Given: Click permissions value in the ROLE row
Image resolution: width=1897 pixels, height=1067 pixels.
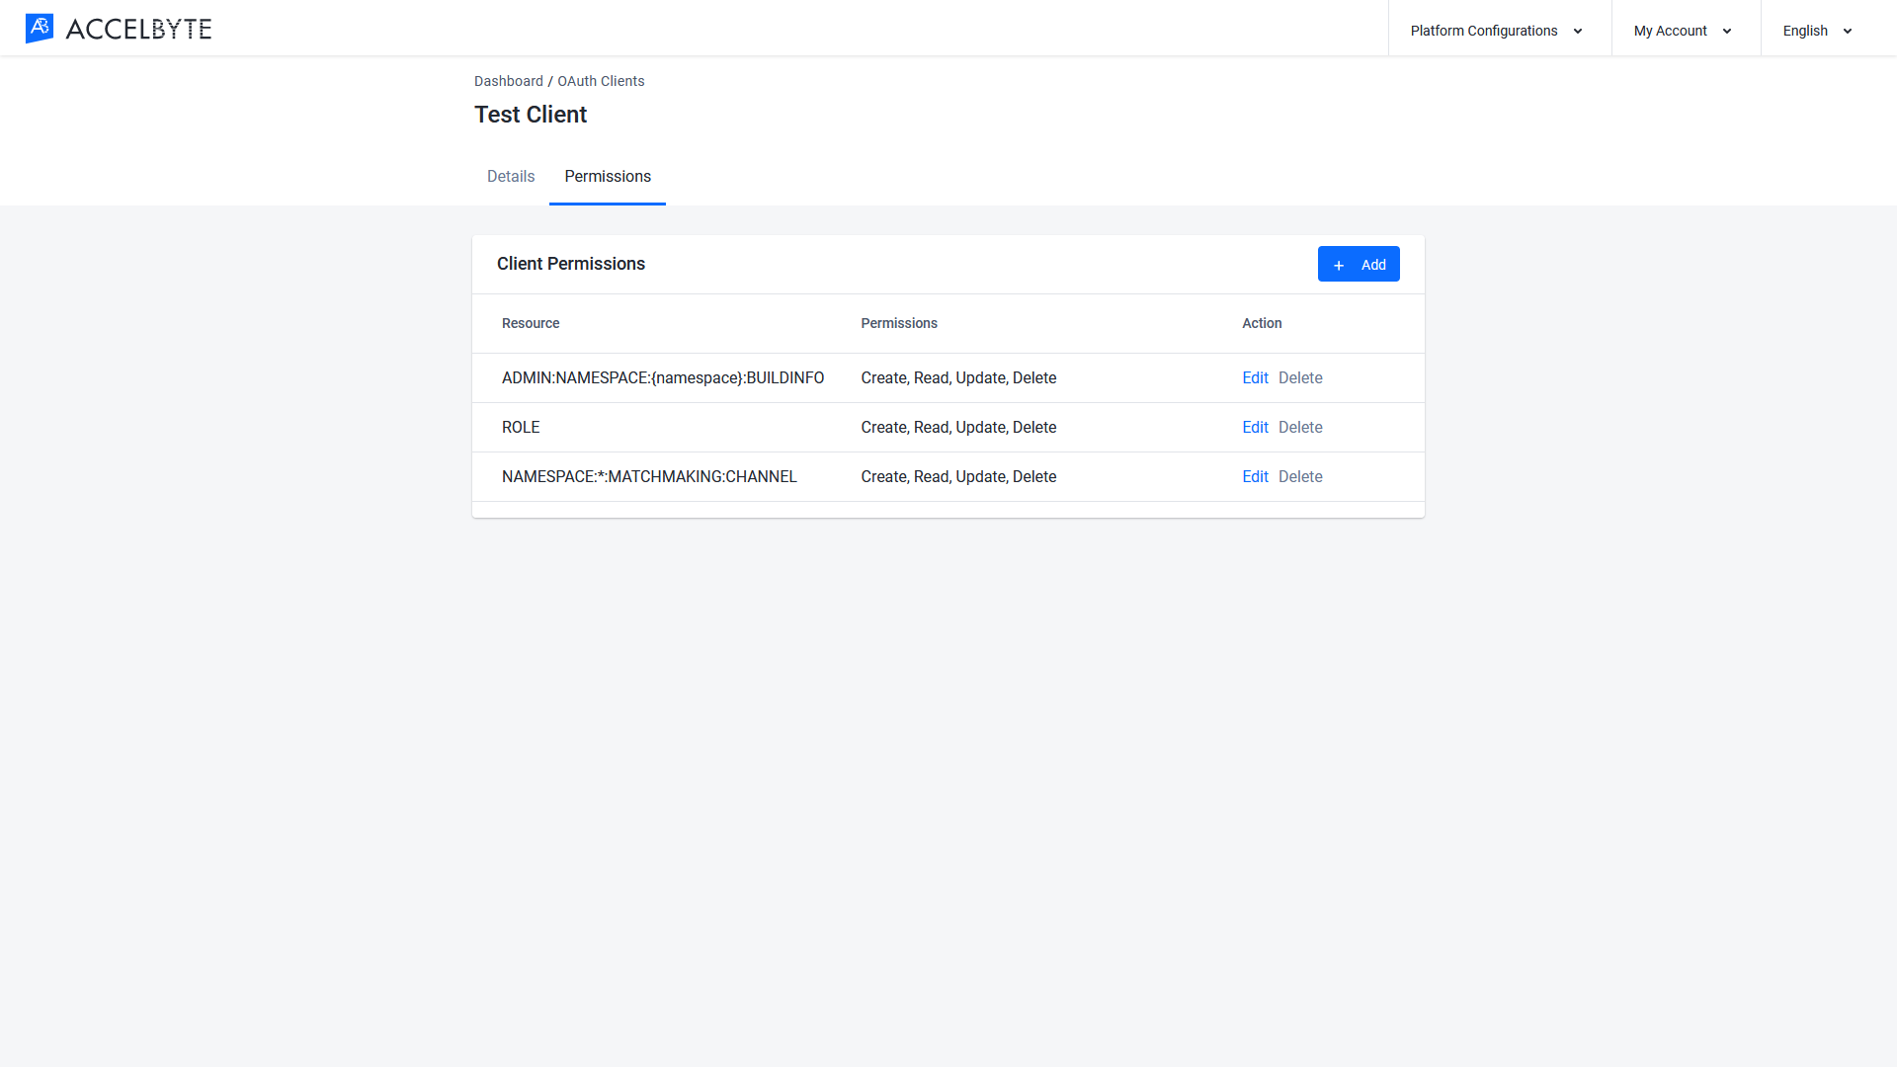Looking at the screenshot, I should pos(958,427).
